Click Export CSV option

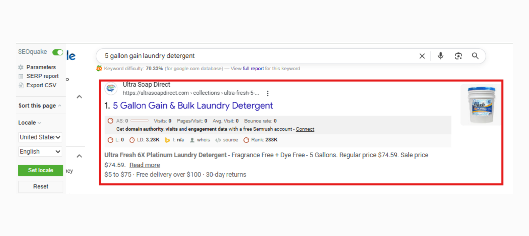pyautogui.click(x=41, y=85)
